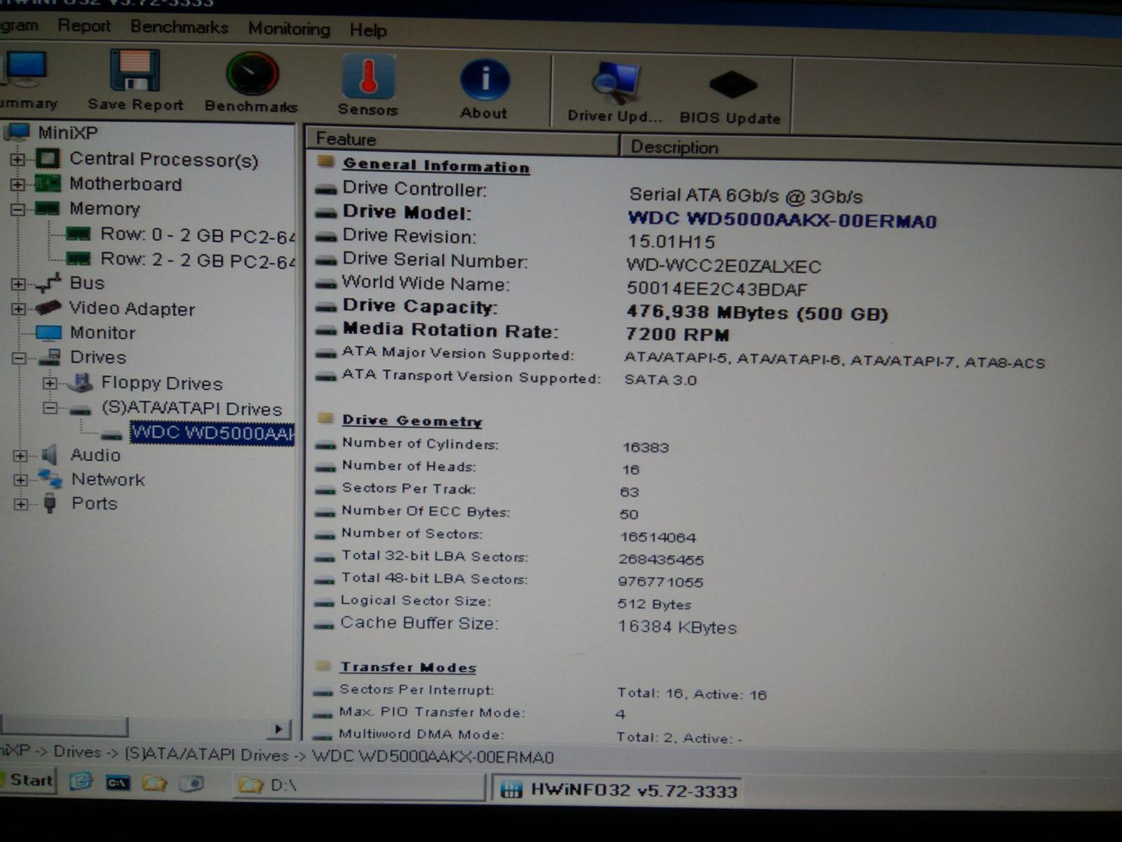The width and height of the screenshot is (1122, 842).
Task: Open the Help menu
Action: coord(368,30)
